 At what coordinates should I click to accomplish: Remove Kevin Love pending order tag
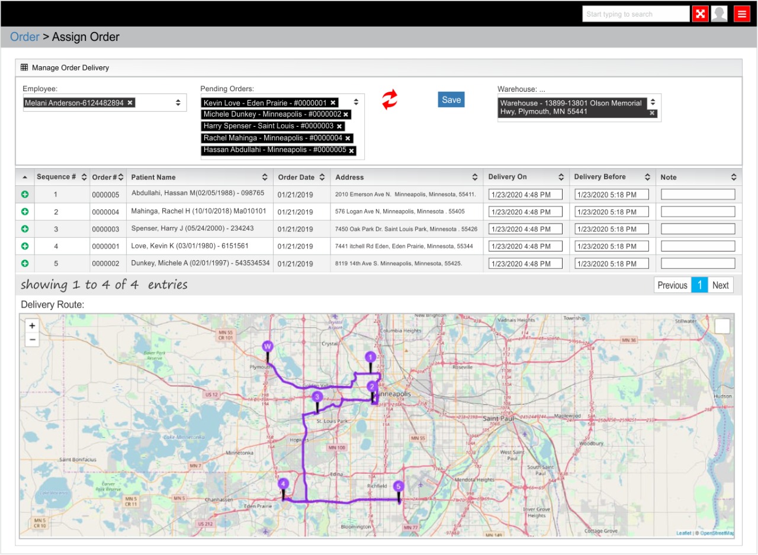333,103
